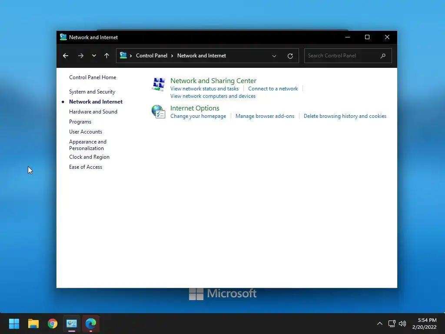Open address bar history dropdown

(x=274, y=56)
